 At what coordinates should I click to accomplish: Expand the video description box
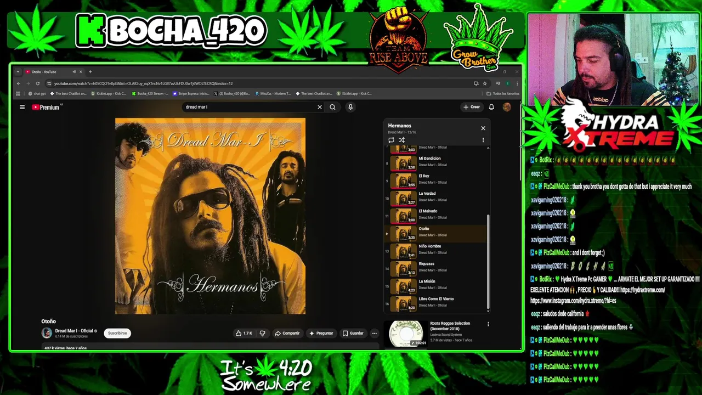coord(211,348)
